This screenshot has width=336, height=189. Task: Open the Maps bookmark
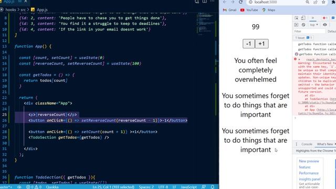(269, 10)
